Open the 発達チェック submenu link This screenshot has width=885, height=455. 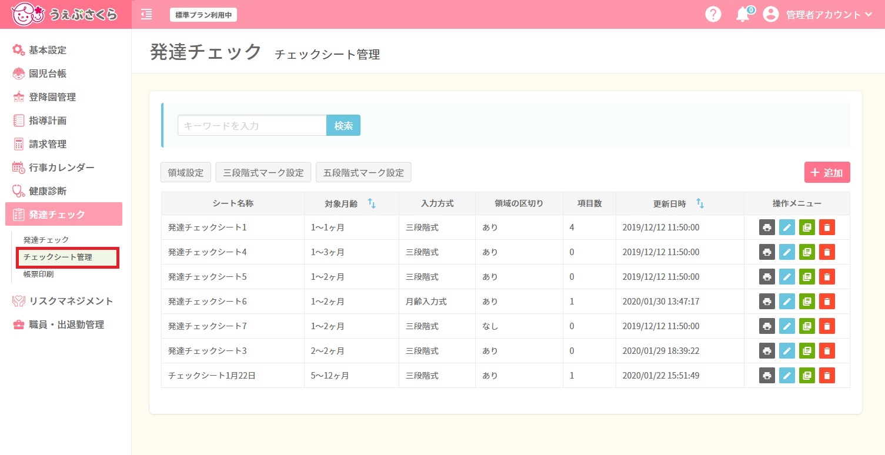(x=46, y=240)
